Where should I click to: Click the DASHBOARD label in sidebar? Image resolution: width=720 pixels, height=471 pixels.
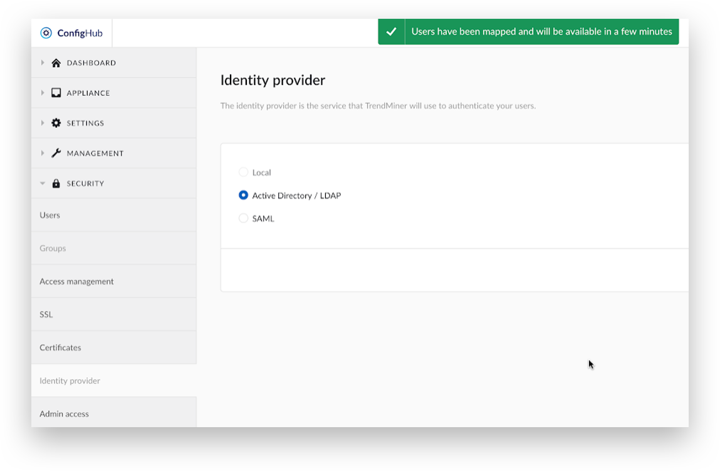pyautogui.click(x=91, y=63)
